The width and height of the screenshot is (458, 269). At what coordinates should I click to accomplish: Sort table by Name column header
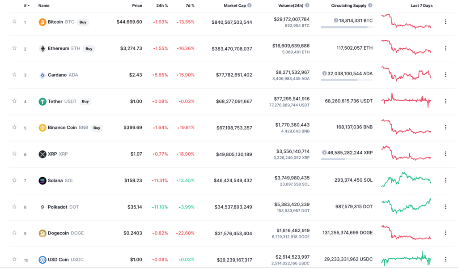44,5
